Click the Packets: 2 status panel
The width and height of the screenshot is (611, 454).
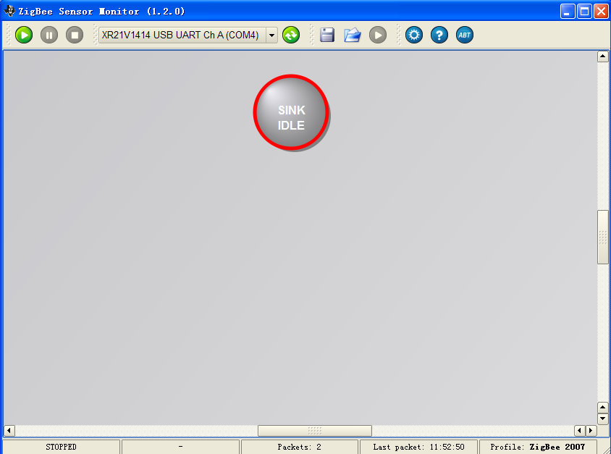299,447
